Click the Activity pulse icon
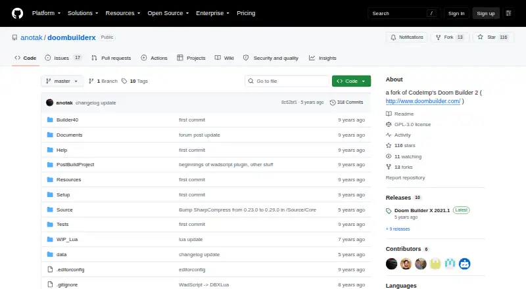The image size is (526, 289). click(x=389, y=135)
